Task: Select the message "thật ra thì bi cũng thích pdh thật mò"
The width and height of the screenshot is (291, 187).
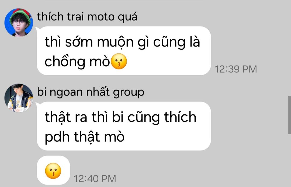Action: click(x=124, y=126)
